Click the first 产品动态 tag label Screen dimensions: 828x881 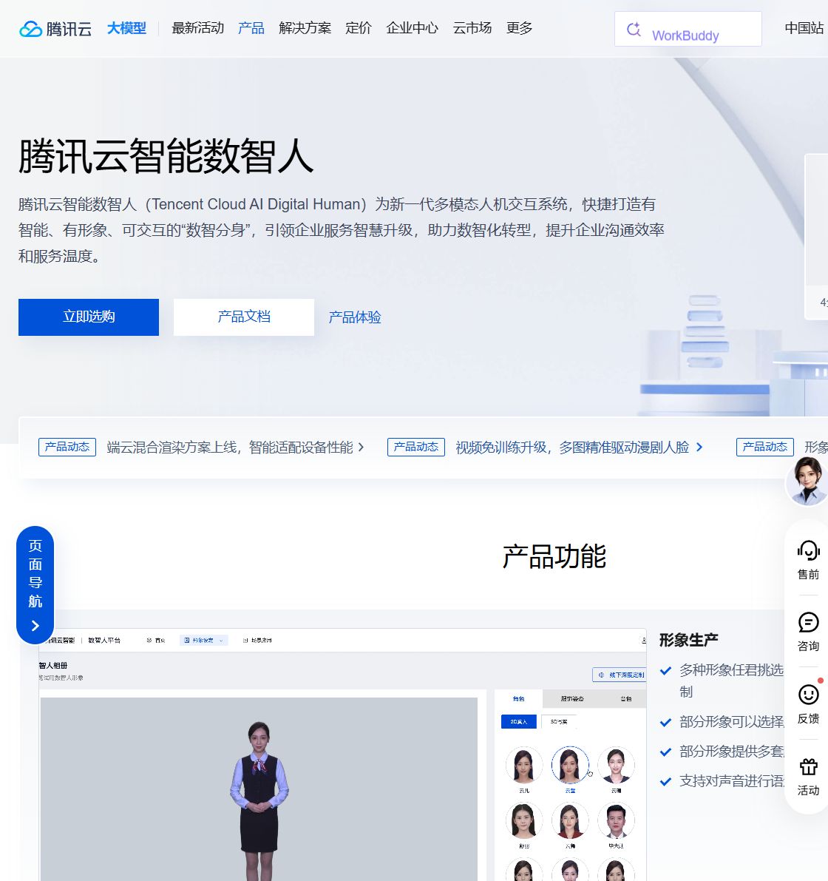pyautogui.click(x=67, y=448)
